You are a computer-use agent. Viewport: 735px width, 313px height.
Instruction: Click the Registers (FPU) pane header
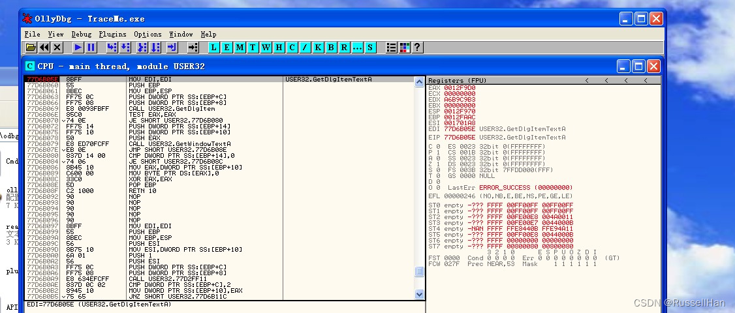[544, 81]
